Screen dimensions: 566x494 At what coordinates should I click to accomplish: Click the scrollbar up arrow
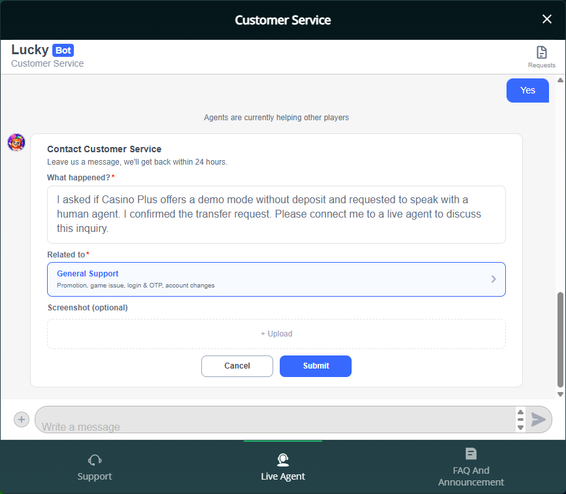pos(560,80)
